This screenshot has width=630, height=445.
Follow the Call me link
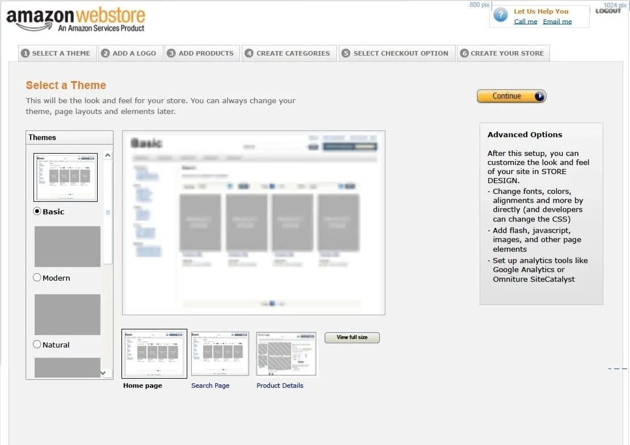click(525, 22)
